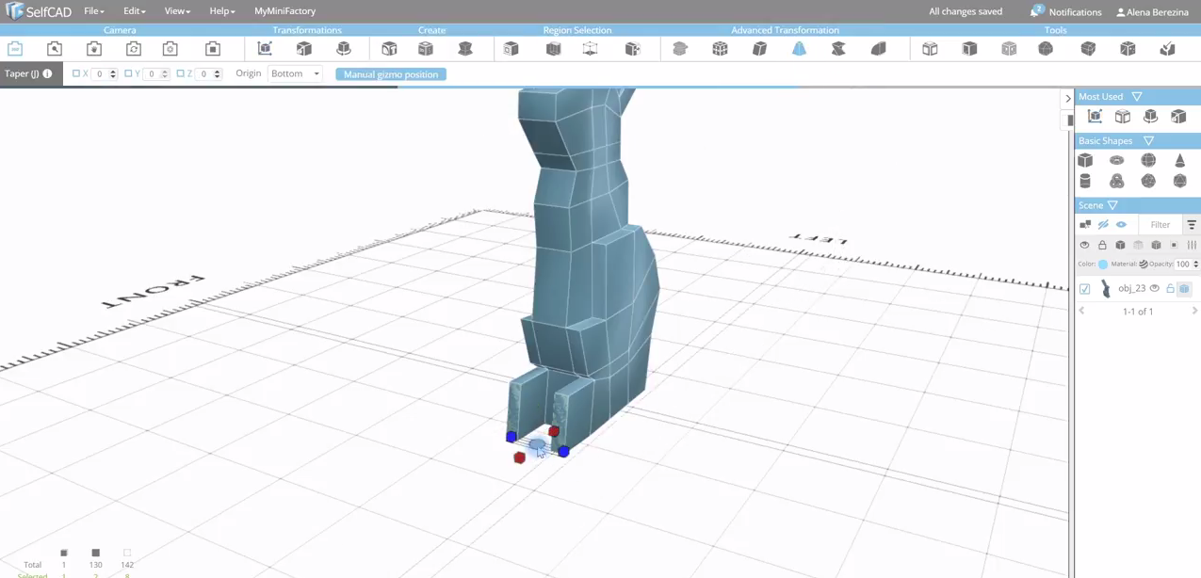
Task: Collapse the right panel with arrow
Action: pyautogui.click(x=1068, y=98)
